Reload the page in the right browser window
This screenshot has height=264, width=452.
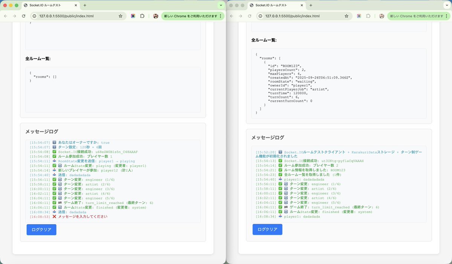pyautogui.click(x=250, y=16)
